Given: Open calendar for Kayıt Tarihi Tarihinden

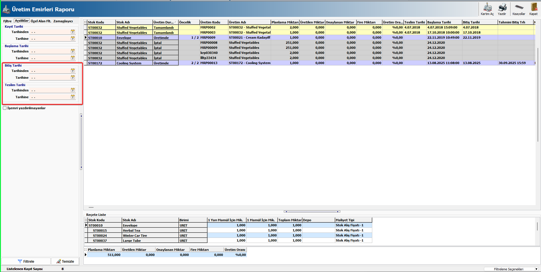Looking at the screenshot, I should click(x=73, y=32).
